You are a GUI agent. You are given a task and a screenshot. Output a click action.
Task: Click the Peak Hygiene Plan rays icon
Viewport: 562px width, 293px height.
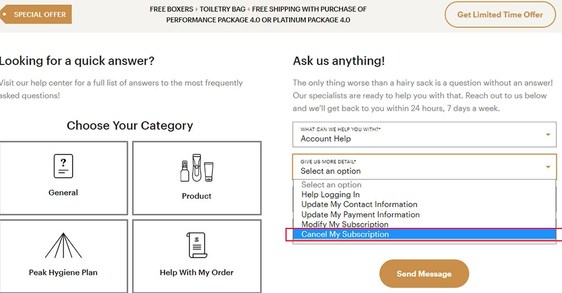(64, 245)
